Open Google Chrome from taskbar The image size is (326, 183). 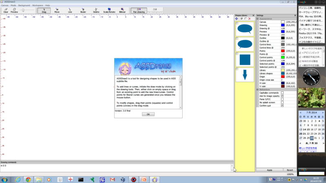[28, 180]
